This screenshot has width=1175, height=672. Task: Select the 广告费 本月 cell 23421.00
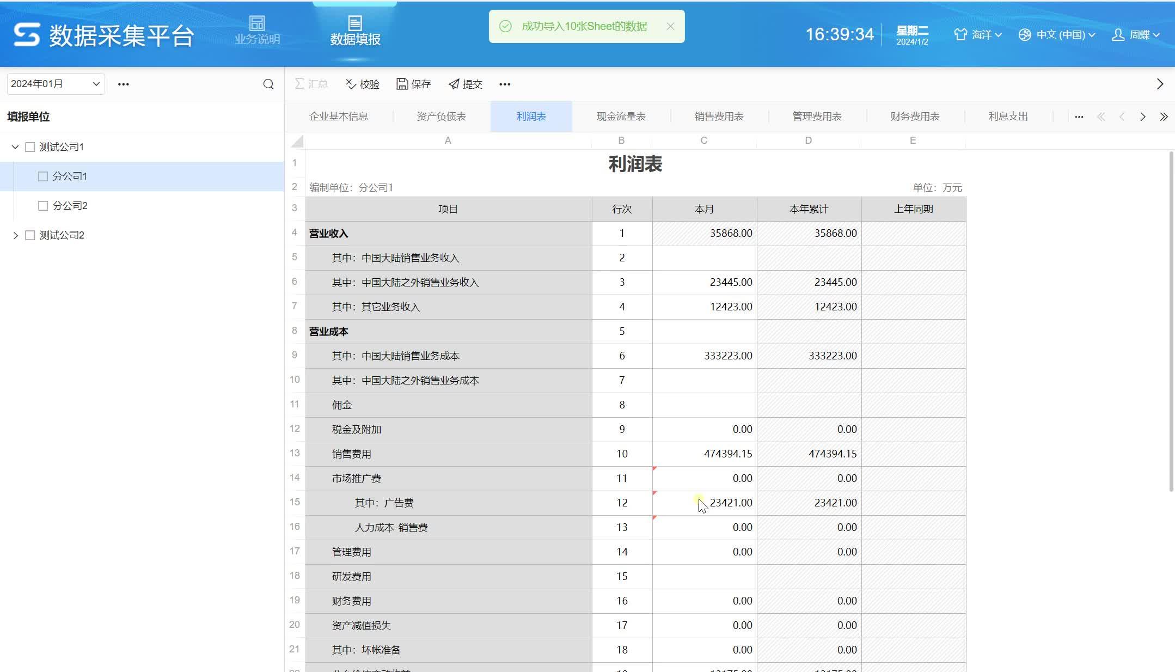705,503
